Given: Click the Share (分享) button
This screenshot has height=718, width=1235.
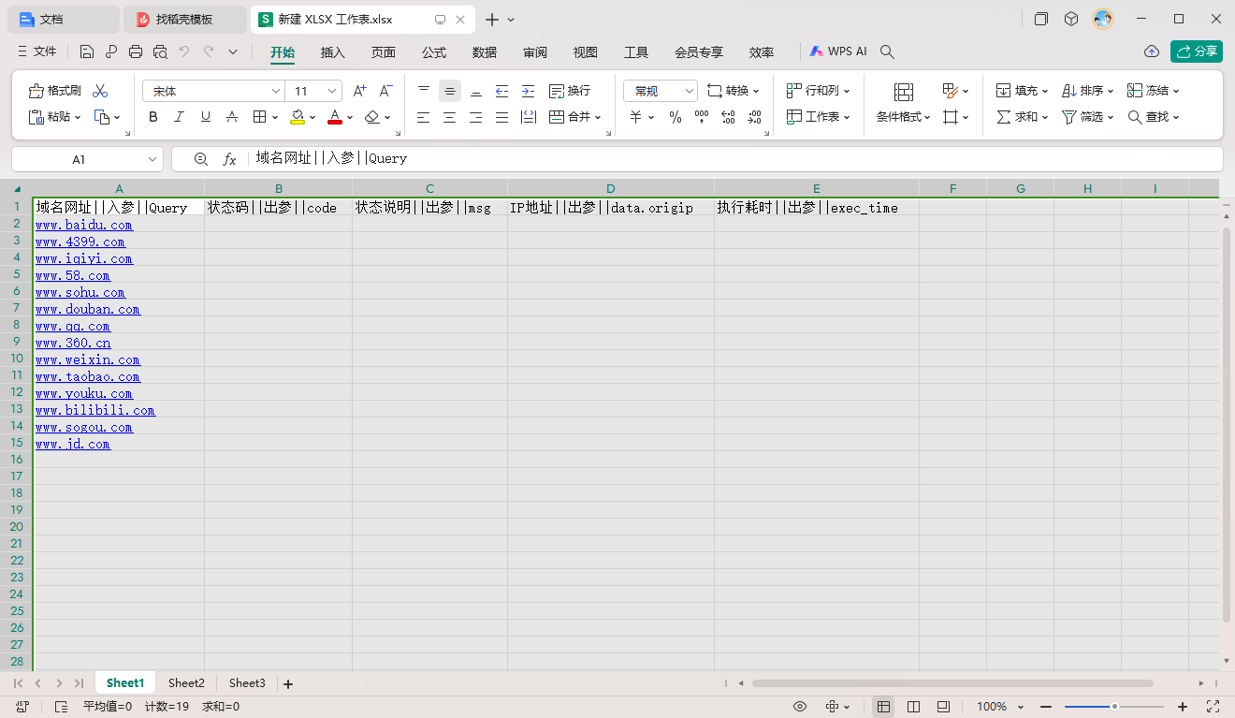Looking at the screenshot, I should point(1197,51).
